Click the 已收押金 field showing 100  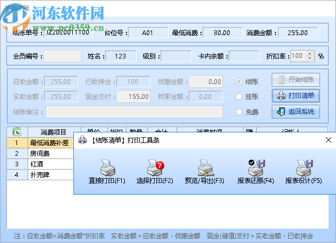coord(133,82)
